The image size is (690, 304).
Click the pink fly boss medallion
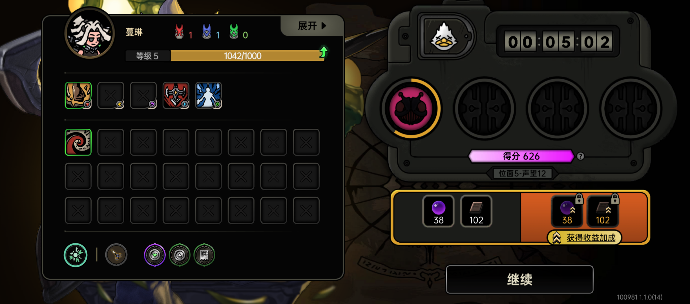click(x=411, y=109)
